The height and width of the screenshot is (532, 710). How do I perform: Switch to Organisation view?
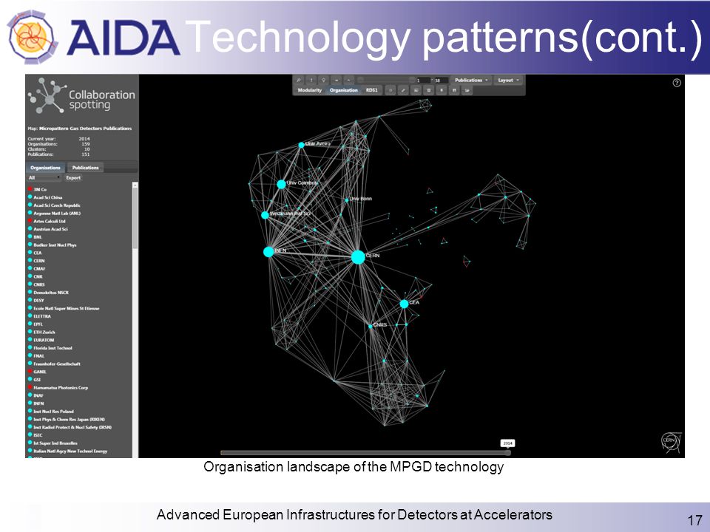point(344,90)
